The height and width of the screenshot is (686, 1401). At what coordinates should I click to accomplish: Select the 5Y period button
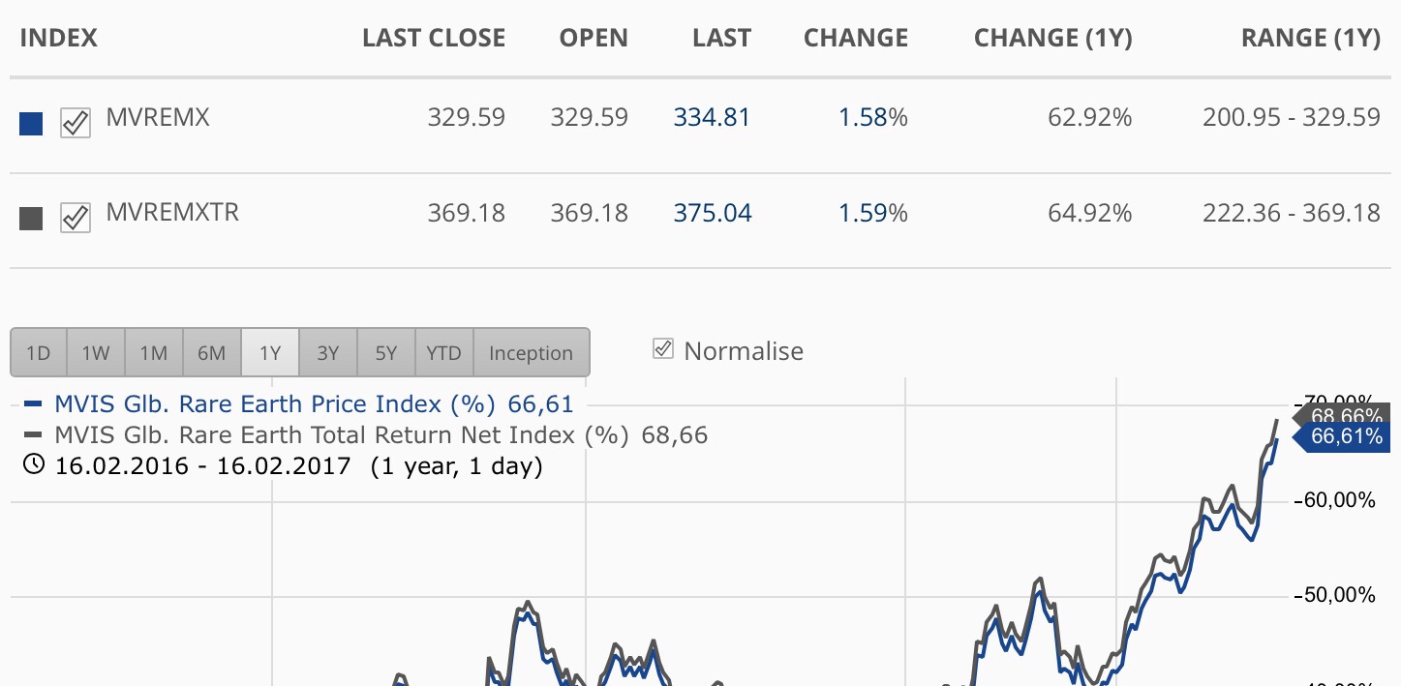coord(385,352)
